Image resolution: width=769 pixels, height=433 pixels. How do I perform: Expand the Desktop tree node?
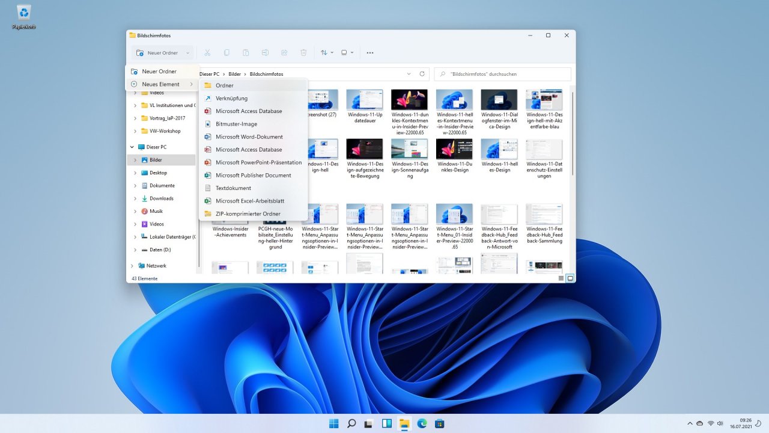(x=135, y=173)
